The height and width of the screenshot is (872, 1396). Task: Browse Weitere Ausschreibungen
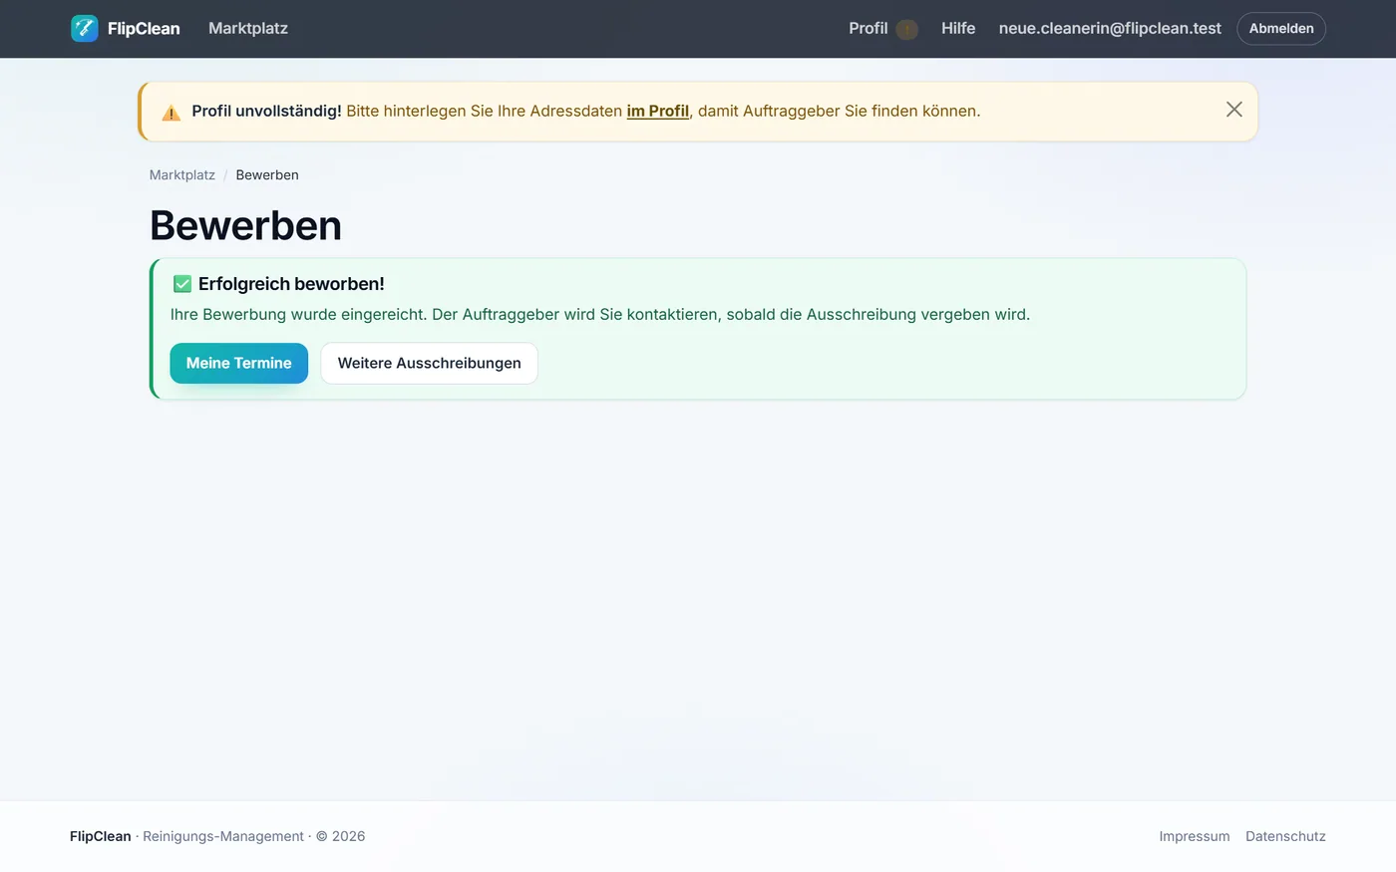pyautogui.click(x=429, y=363)
